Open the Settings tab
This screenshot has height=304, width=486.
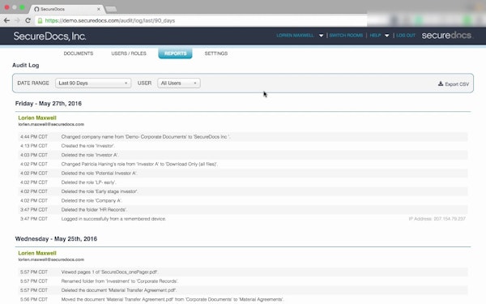[216, 54]
